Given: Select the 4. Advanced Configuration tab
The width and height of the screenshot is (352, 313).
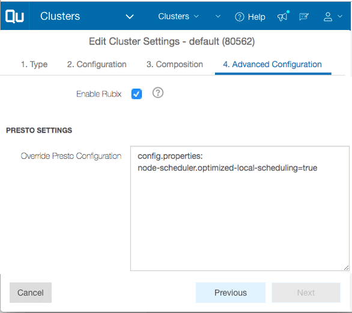Looking at the screenshot, I should [x=272, y=65].
